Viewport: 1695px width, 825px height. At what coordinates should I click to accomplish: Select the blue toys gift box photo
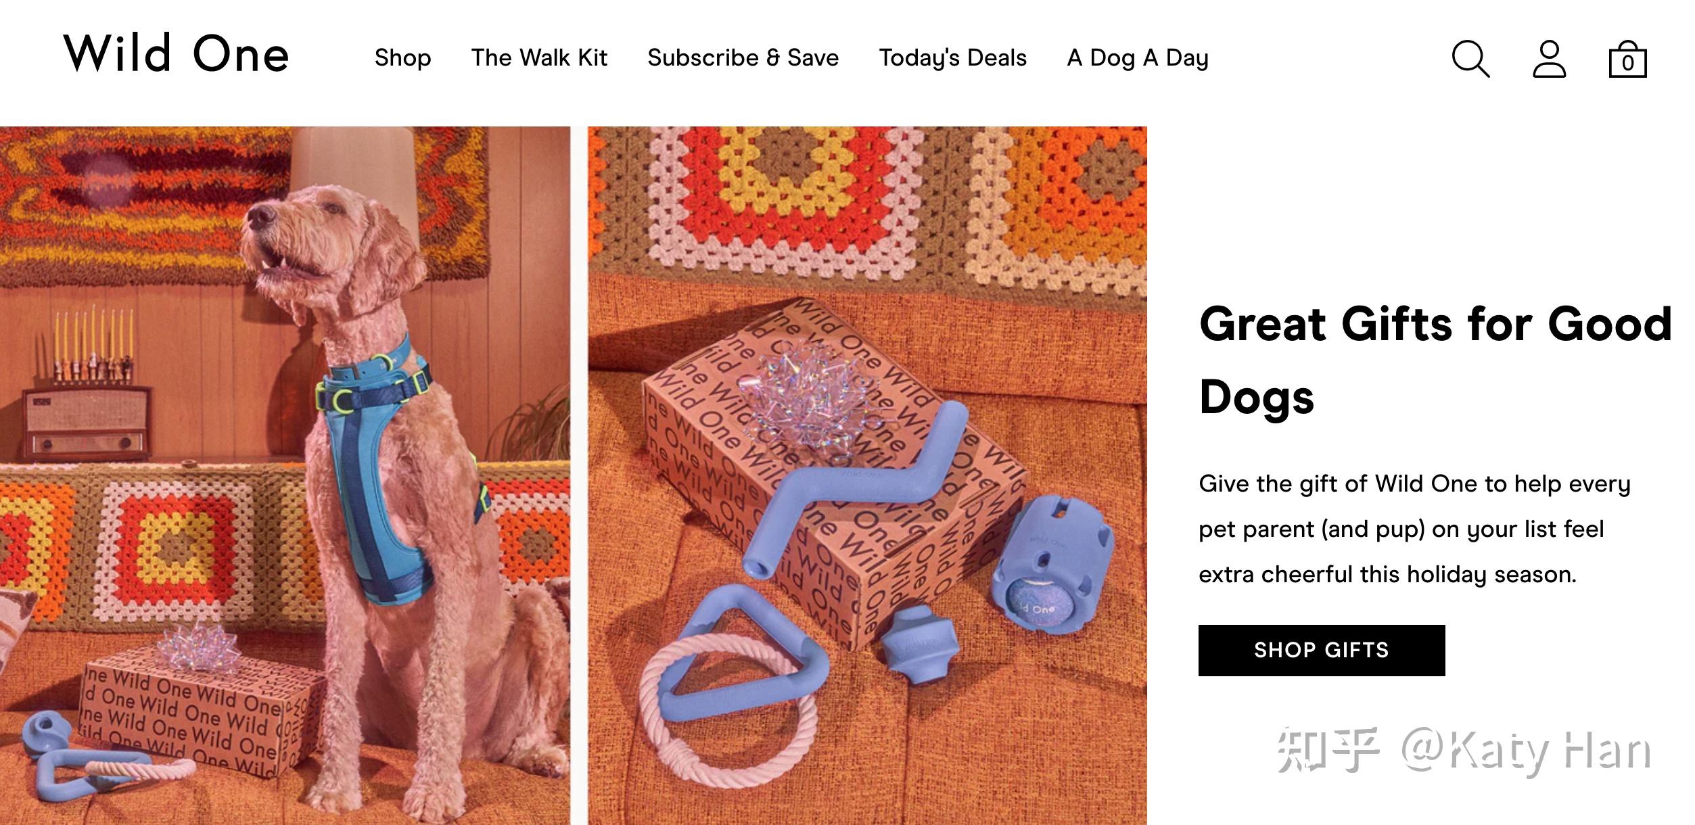pos(867,475)
